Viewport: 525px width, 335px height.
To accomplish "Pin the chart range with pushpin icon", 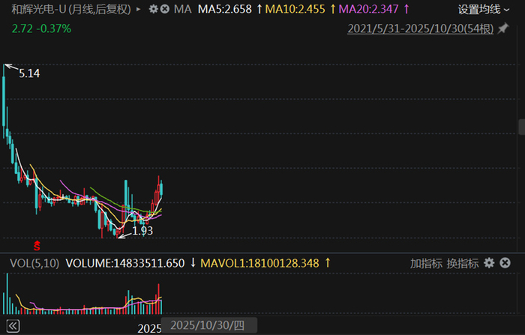I will point(503,28).
